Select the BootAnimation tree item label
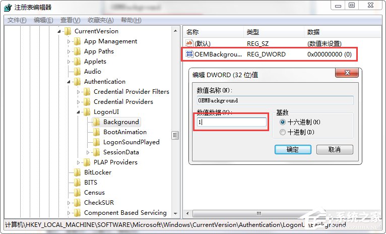Image resolution: width=386 pixels, height=234 pixels. [125, 132]
